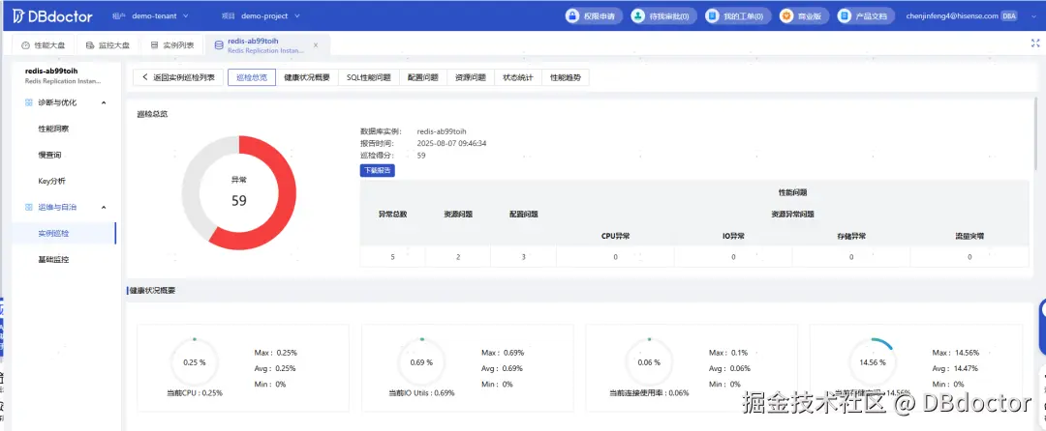Close the redis-ab99toih tab
This screenshot has height=431, width=1046.
pyautogui.click(x=316, y=45)
